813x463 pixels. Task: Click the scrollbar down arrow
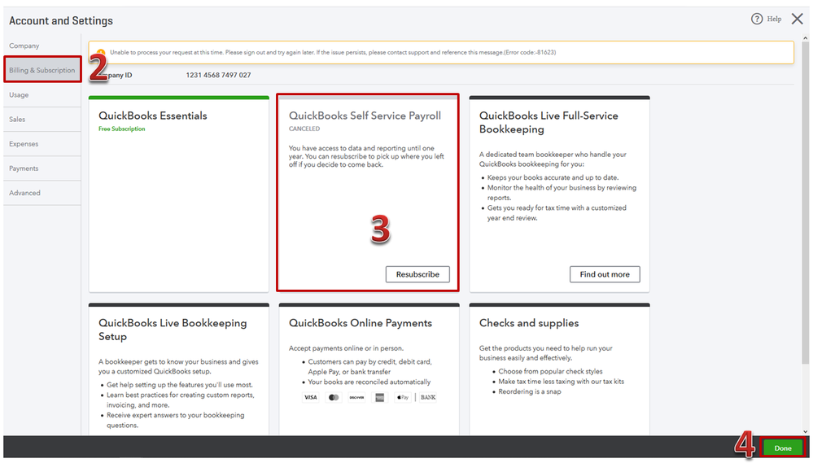pyautogui.click(x=805, y=431)
